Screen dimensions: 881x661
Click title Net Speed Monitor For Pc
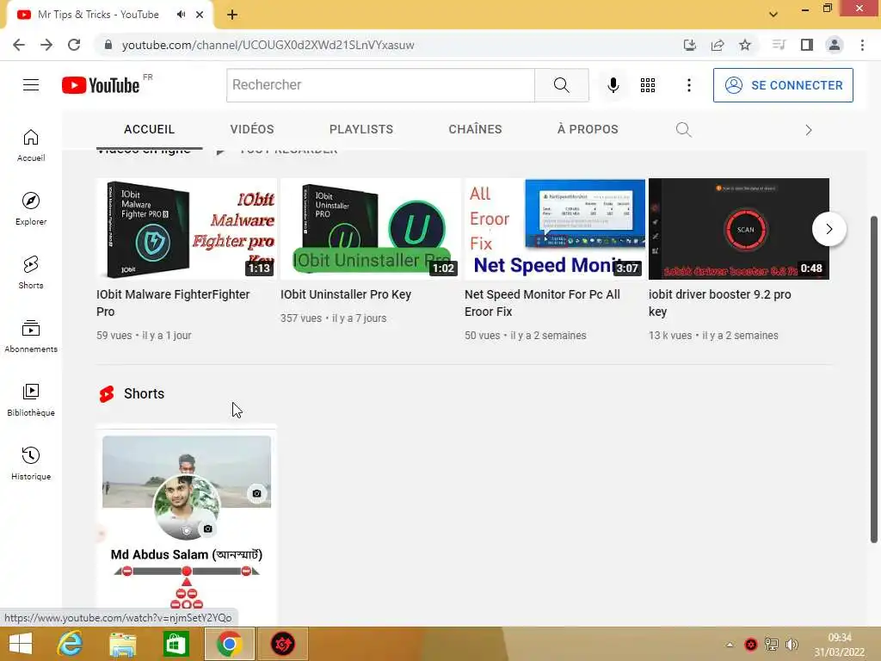coord(542,303)
